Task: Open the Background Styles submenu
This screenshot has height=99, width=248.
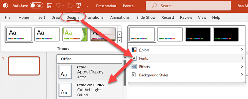Action: pos(187,75)
